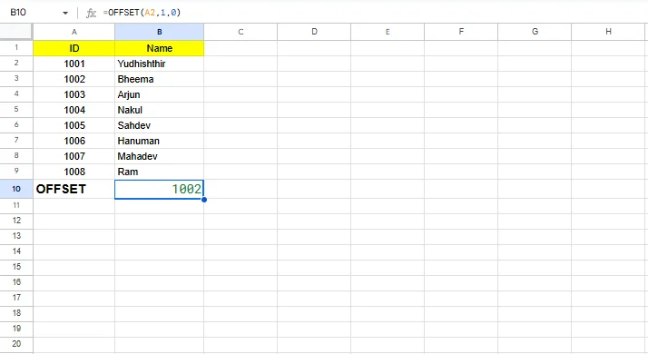Select the Mahadev cell
The height and width of the screenshot is (354, 648).
tap(159, 156)
